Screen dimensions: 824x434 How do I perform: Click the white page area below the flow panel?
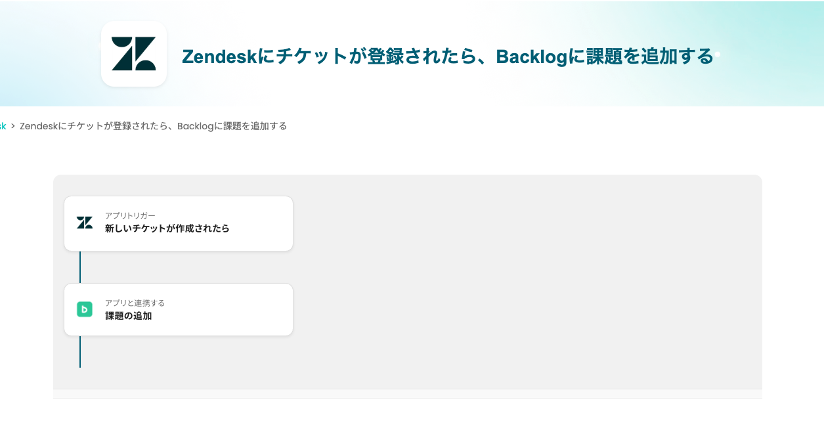pos(407,417)
